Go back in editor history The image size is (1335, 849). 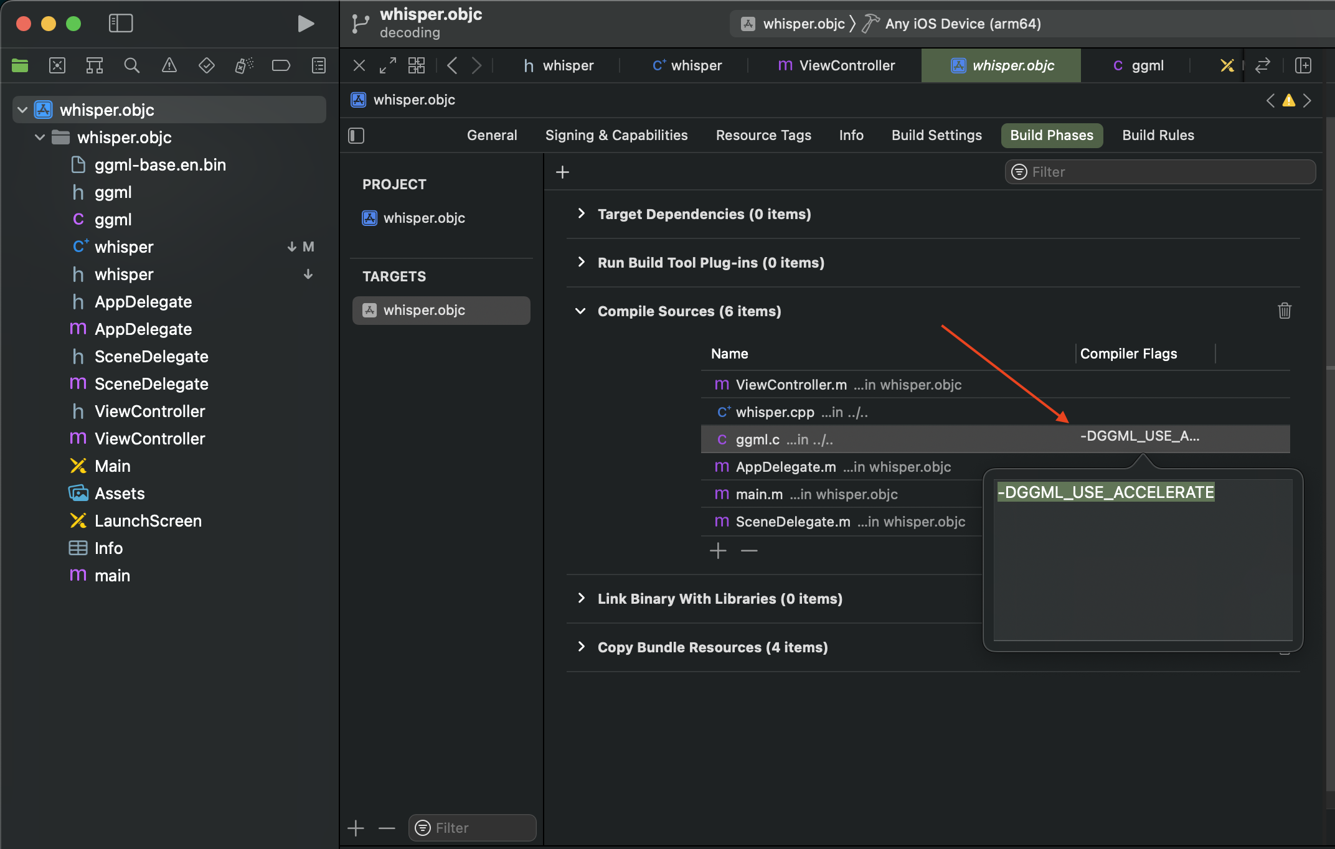point(453,65)
